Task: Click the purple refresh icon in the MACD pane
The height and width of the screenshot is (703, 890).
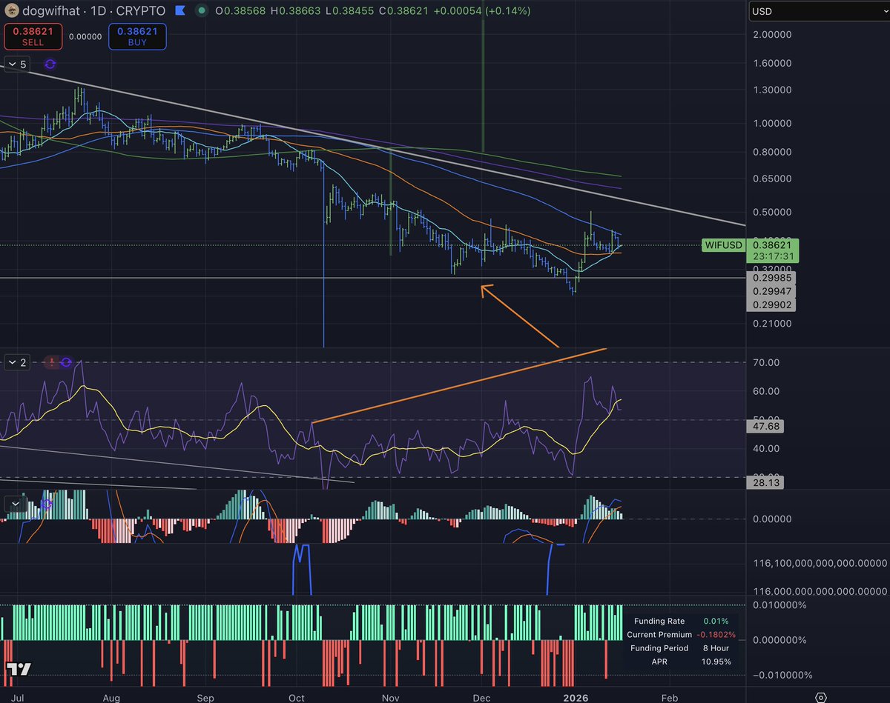Action: pos(47,504)
